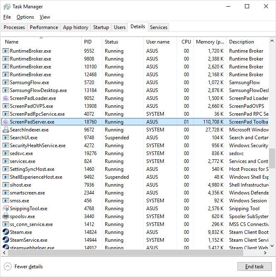Click the SearchIndexer.exe magnifier icon

click(6, 130)
